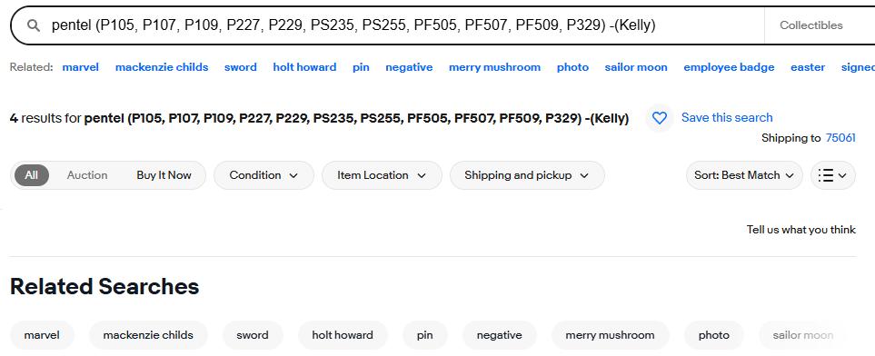
Task: Click the search magnifier icon
Action: [x=34, y=25]
